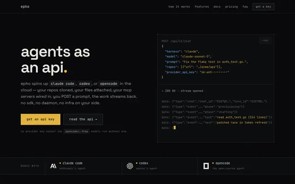Click the POST /api/v1/chat request line
Viewport: 295px width, 184px height.
point(176,41)
